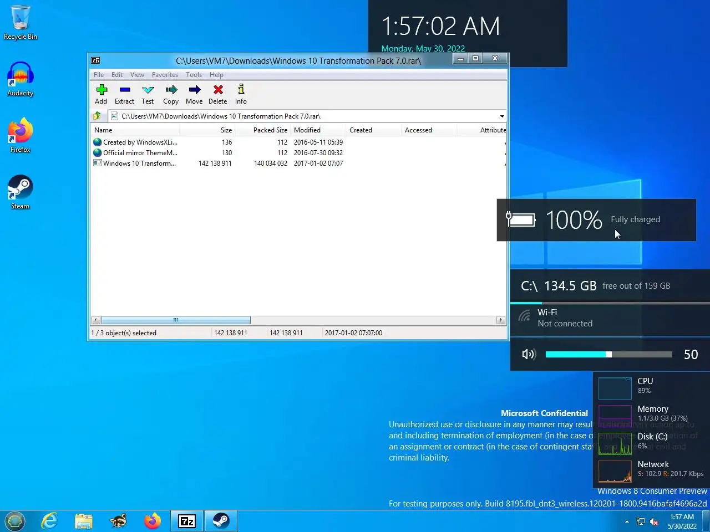
Task: Sort by the Size column header
Action: (x=207, y=130)
